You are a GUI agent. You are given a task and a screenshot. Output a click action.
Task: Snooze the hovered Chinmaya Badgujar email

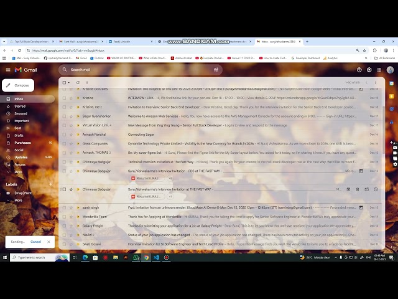(x=376, y=189)
